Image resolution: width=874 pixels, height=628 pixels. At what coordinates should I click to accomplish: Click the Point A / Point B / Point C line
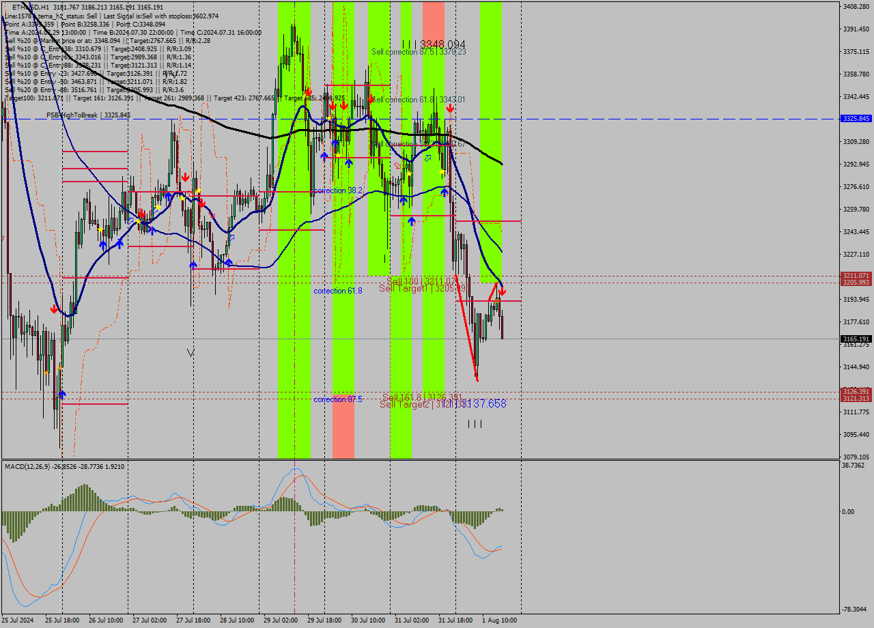tap(85, 24)
